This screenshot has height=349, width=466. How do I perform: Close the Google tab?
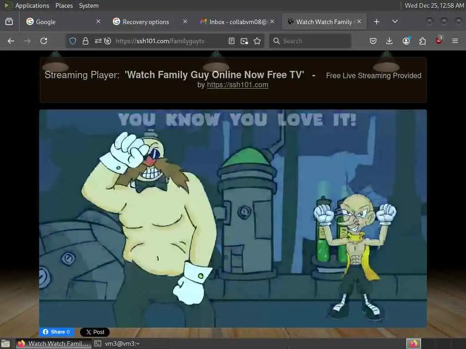coord(98,22)
